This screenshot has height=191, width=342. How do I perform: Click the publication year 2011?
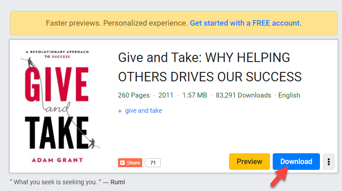(x=166, y=95)
